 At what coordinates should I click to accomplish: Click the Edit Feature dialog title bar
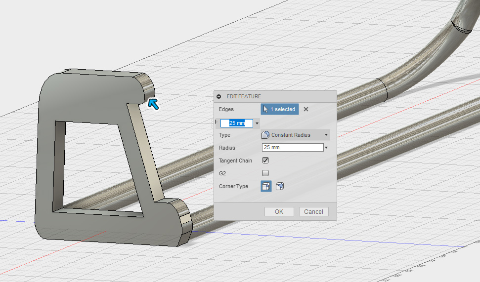277,96
